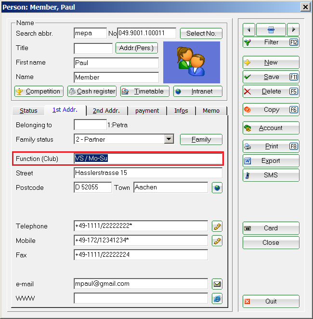Screen dimensions: 313x319
Task: Click the Telephone number field
Action: 141,226
